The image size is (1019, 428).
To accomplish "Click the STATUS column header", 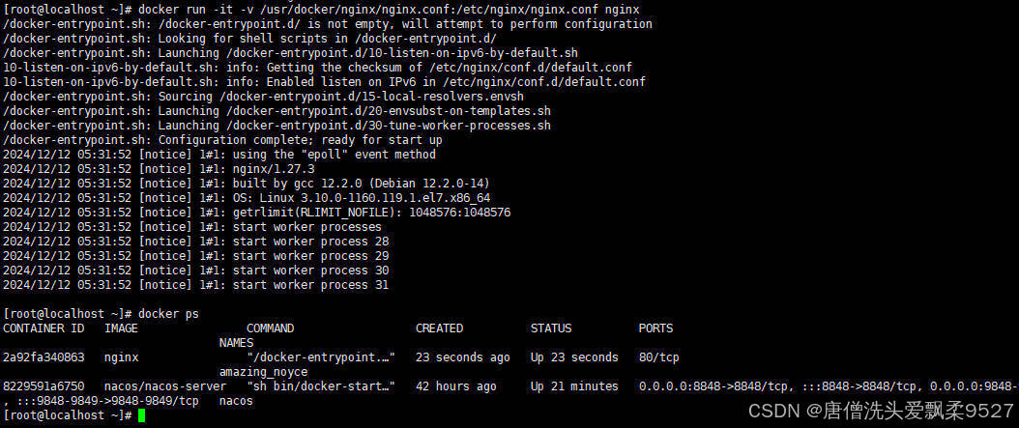I will pyautogui.click(x=550, y=328).
